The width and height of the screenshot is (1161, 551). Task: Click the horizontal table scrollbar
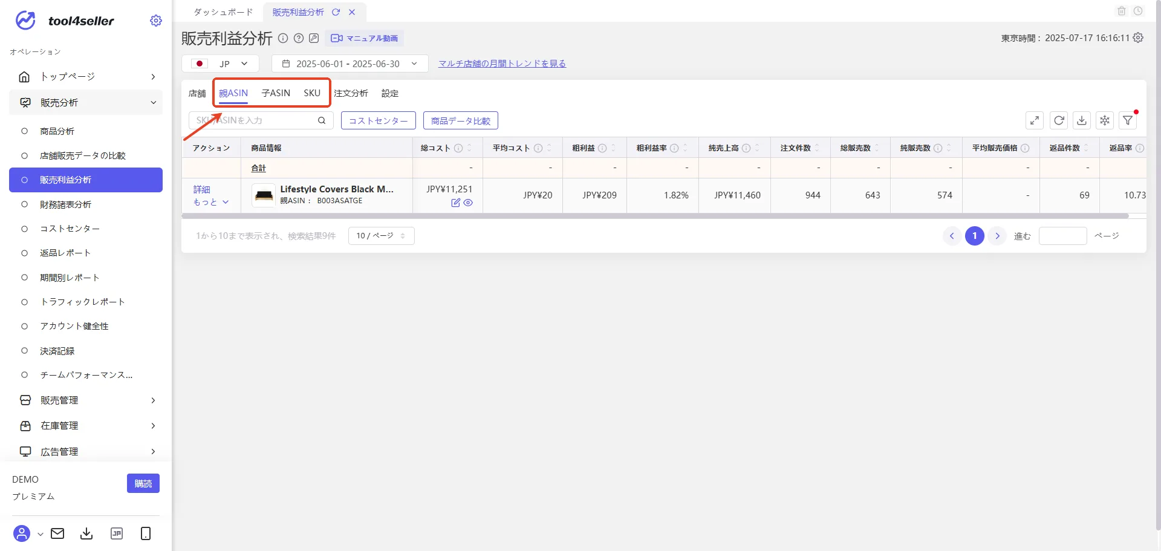tap(655, 216)
